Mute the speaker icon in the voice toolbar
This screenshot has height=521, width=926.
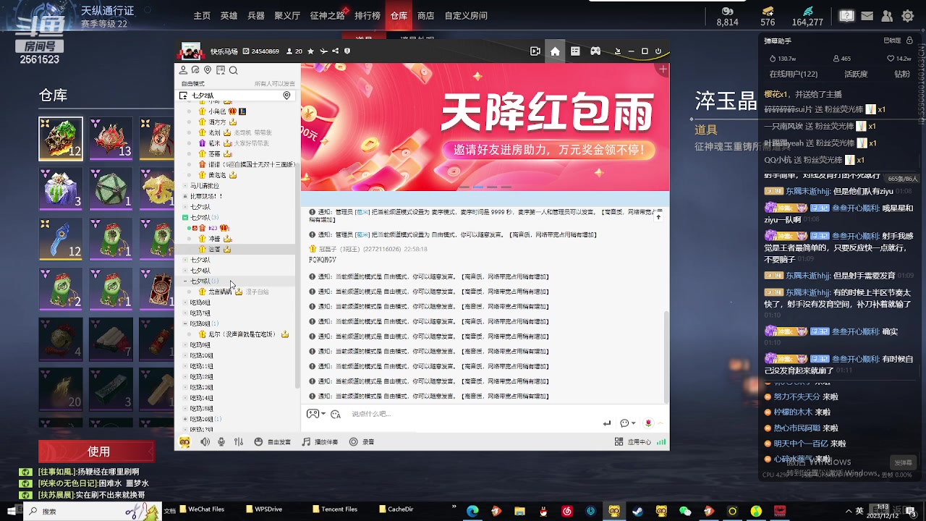(205, 441)
